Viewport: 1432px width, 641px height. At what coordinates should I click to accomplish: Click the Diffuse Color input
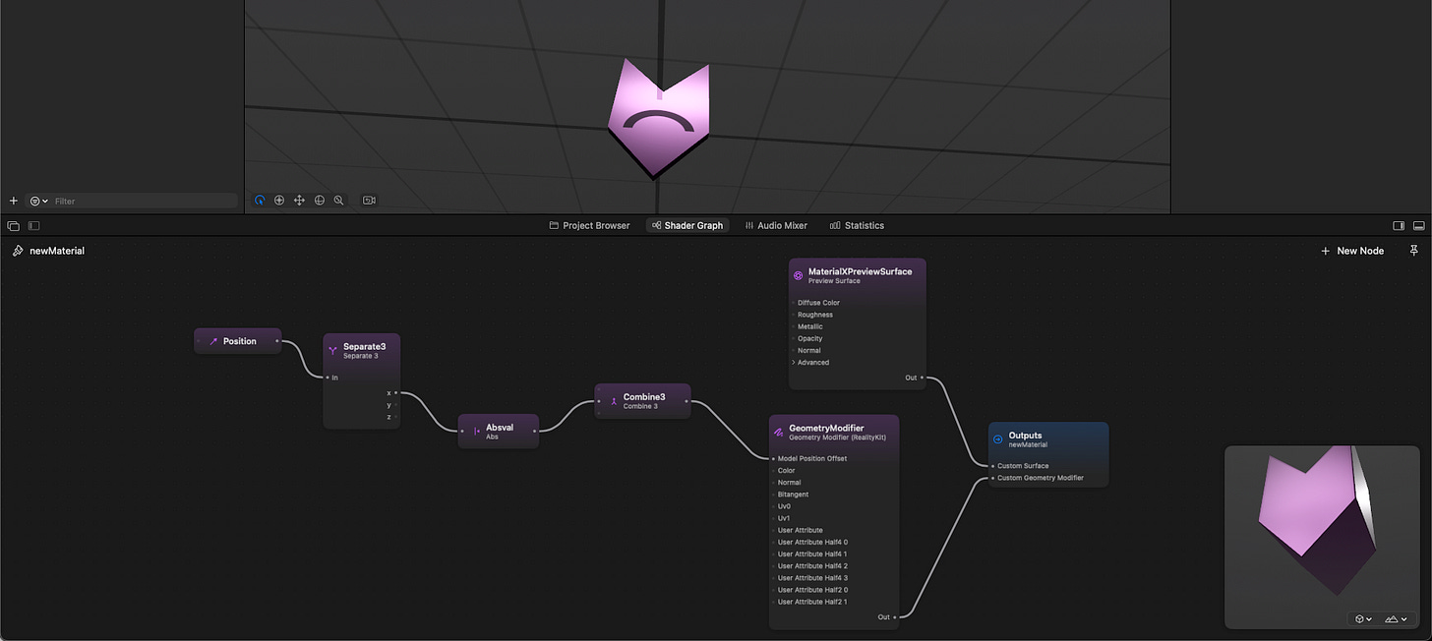tap(817, 303)
